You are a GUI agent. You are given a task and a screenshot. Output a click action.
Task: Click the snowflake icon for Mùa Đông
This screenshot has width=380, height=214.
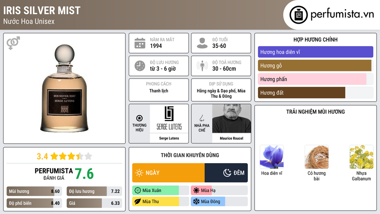click(196, 201)
